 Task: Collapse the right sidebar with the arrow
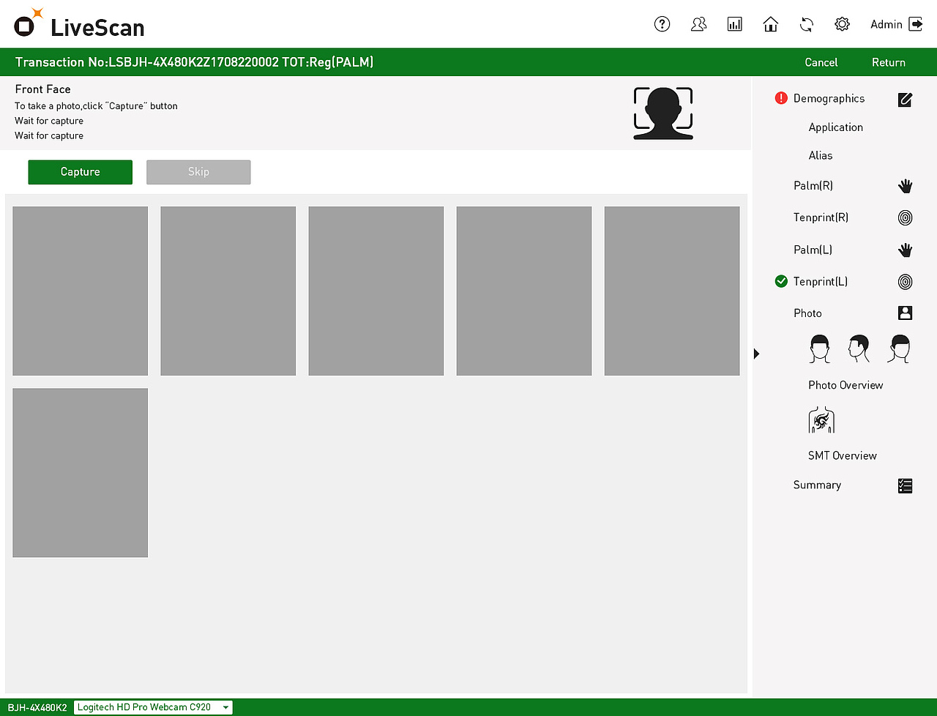point(756,354)
